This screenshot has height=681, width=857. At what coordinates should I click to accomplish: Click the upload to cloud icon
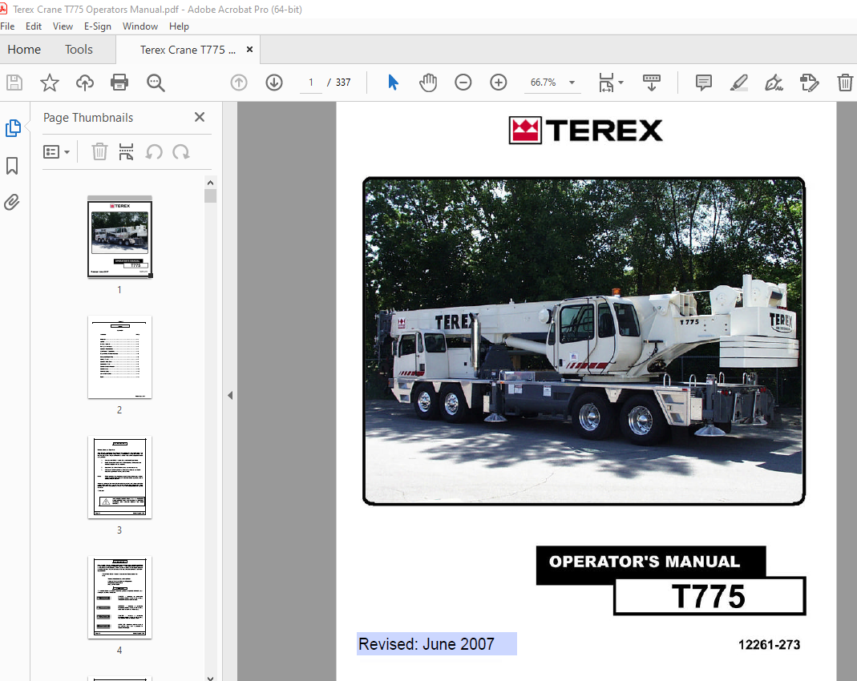(x=85, y=83)
